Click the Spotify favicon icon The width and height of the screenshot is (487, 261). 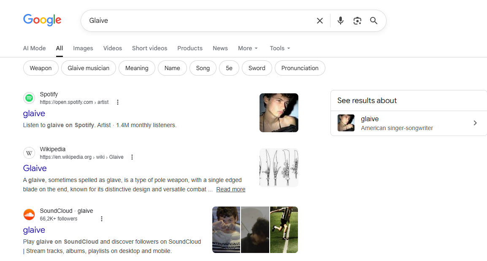tap(29, 98)
